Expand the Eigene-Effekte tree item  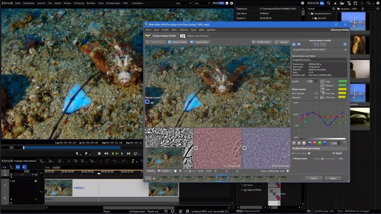point(242,190)
